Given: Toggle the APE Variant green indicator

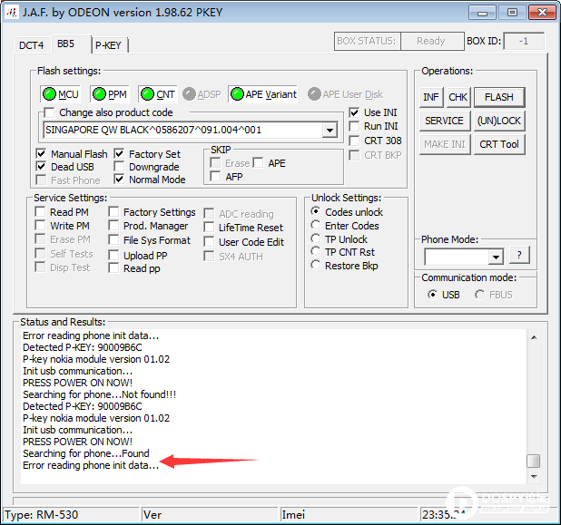Looking at the screenshot, I should coord(237,94).
